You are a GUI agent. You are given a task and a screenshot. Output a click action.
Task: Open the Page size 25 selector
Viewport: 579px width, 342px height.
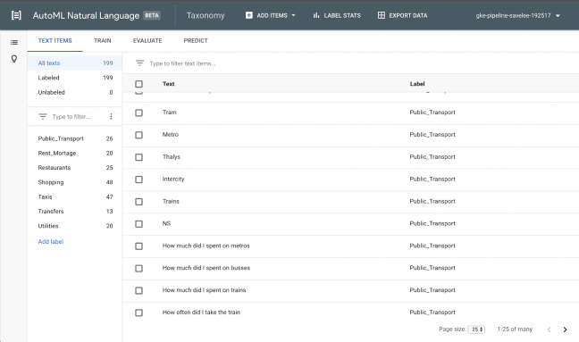pyautogui.click(x=476, y=329)
